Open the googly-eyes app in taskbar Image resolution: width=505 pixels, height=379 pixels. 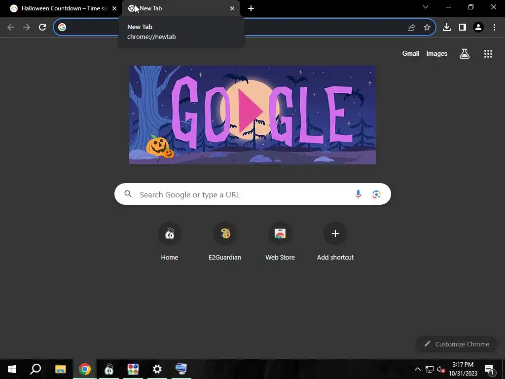109,369
